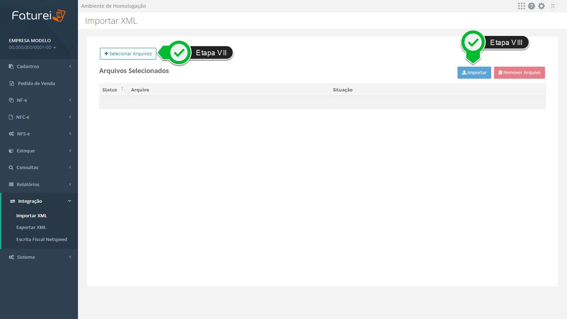Expand the company CNPJ dropdown
This screenshot has width=567, height=319.
55,47
